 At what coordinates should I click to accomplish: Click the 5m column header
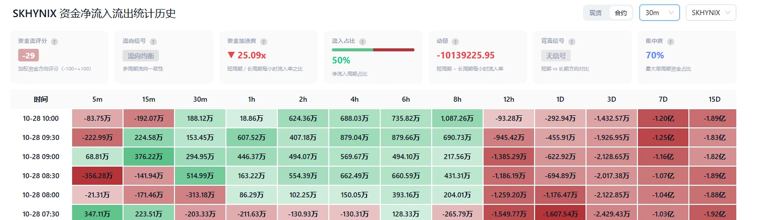coord(97,100)
